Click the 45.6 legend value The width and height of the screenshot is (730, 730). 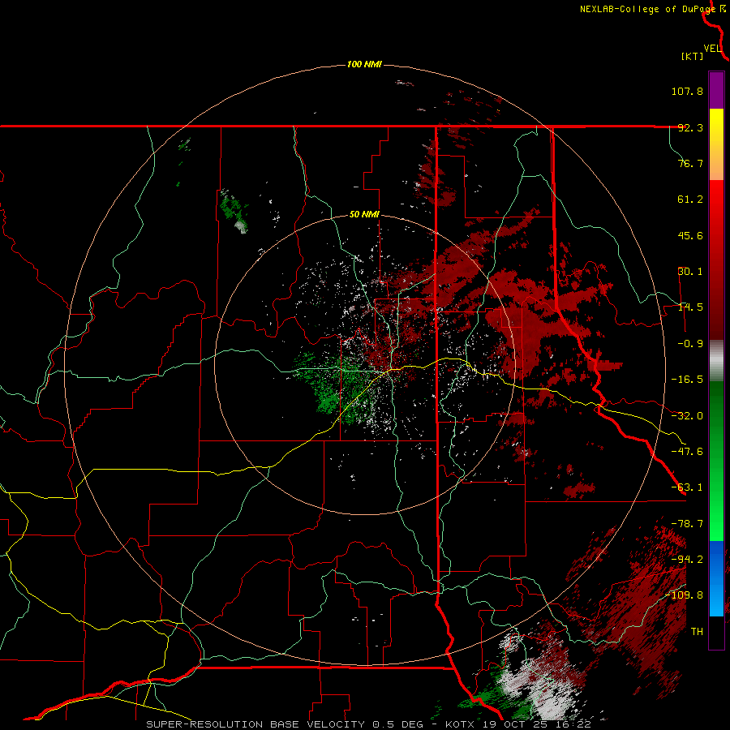point(690,235)
